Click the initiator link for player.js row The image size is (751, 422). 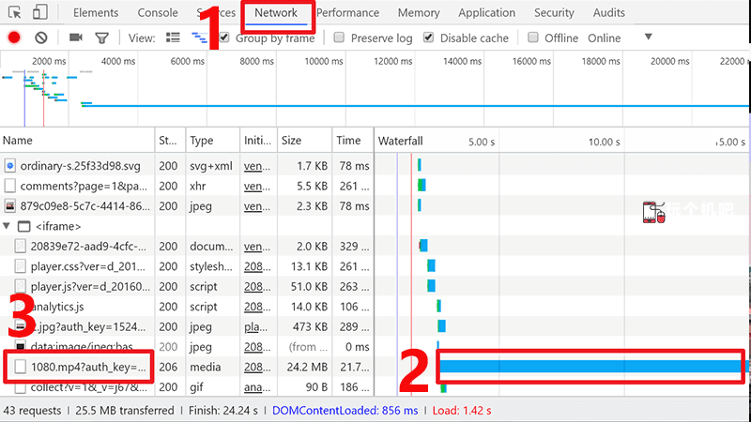click(256, 287)
